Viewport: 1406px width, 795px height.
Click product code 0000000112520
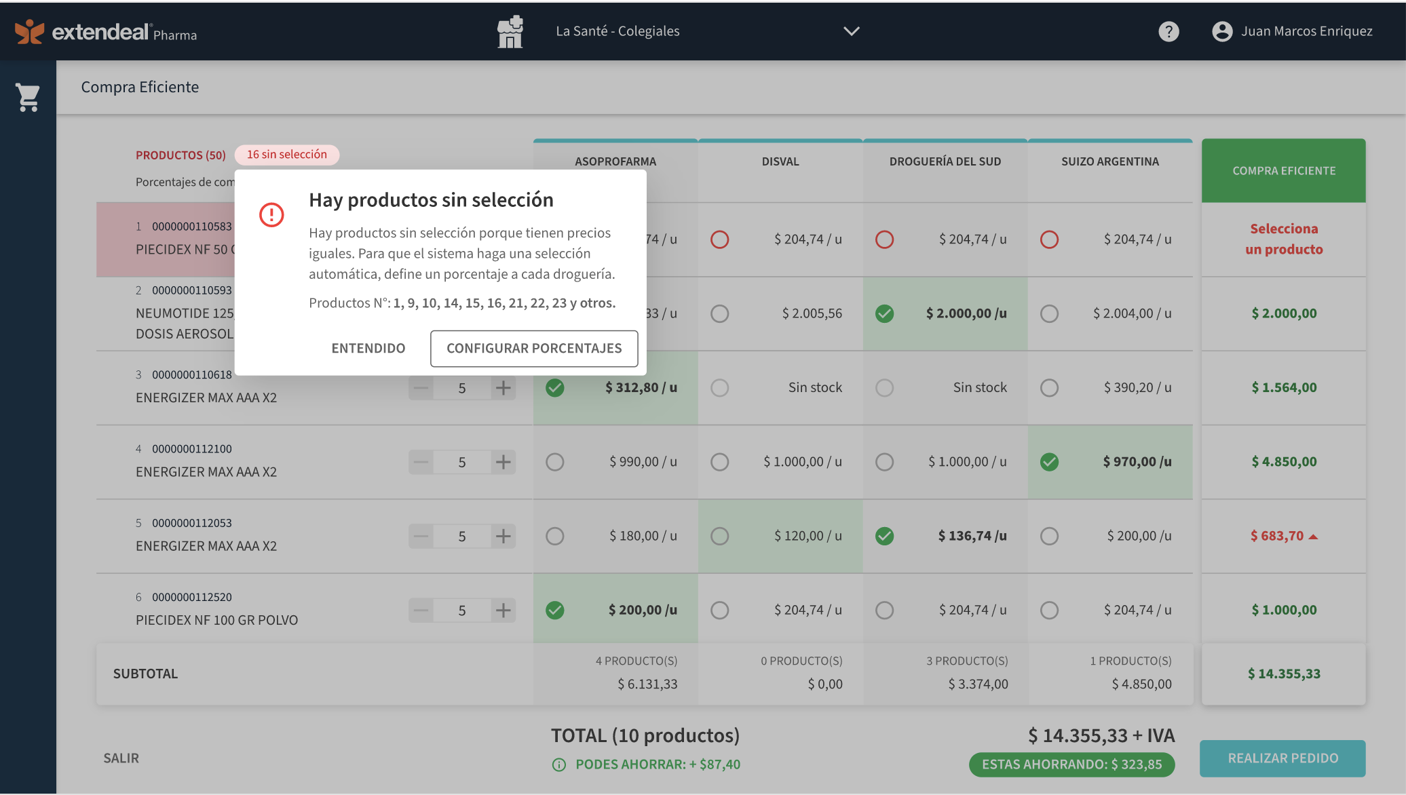click(192, 597)
